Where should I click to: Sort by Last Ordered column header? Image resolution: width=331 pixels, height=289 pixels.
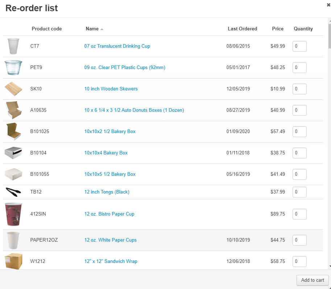click(242, 29)
